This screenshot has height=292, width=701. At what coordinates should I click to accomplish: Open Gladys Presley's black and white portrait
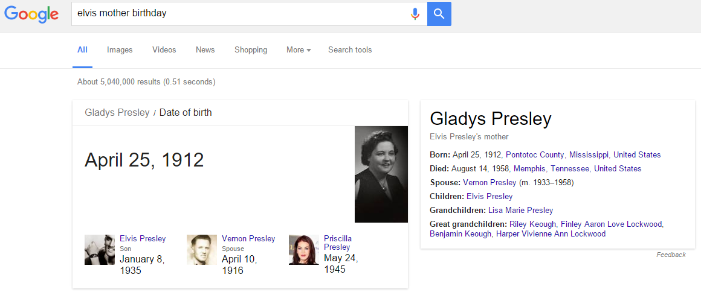(x=381, y=174)
